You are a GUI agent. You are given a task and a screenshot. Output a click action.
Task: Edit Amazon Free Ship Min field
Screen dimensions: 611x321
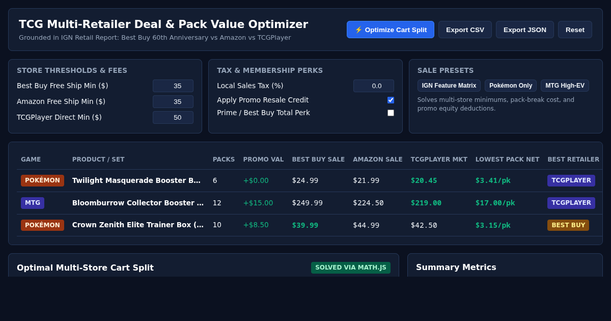pos(173,101)
